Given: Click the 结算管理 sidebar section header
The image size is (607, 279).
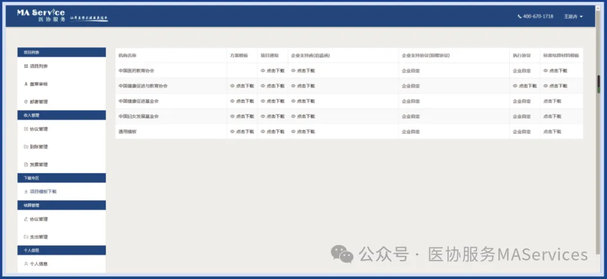Looking at the screenshot, I should 62,205.
